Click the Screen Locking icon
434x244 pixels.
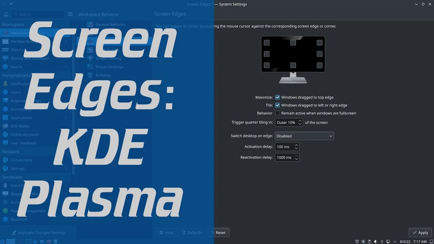[x=90, y=58]
